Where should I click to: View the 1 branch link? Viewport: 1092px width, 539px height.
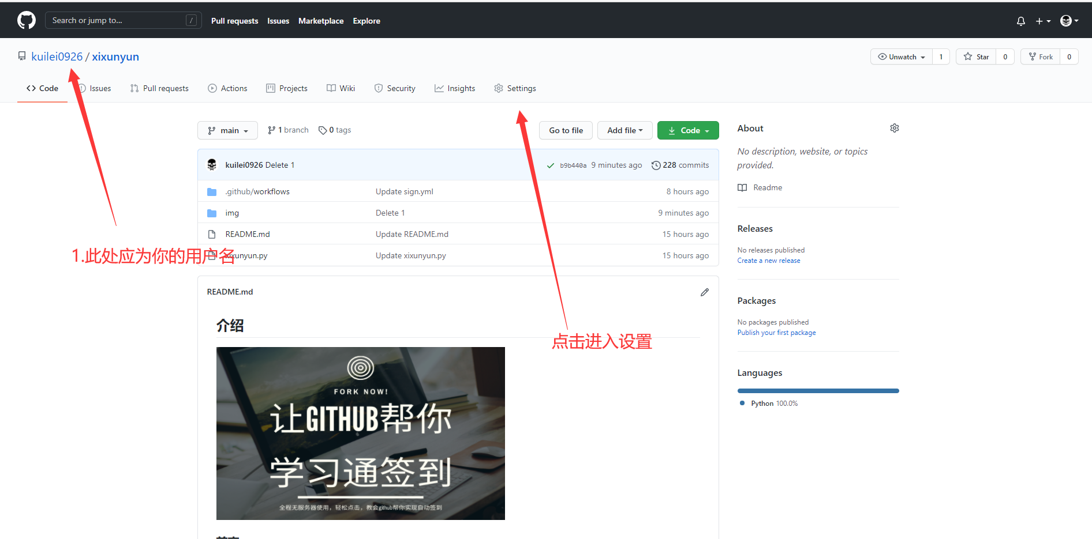(288, 130)
